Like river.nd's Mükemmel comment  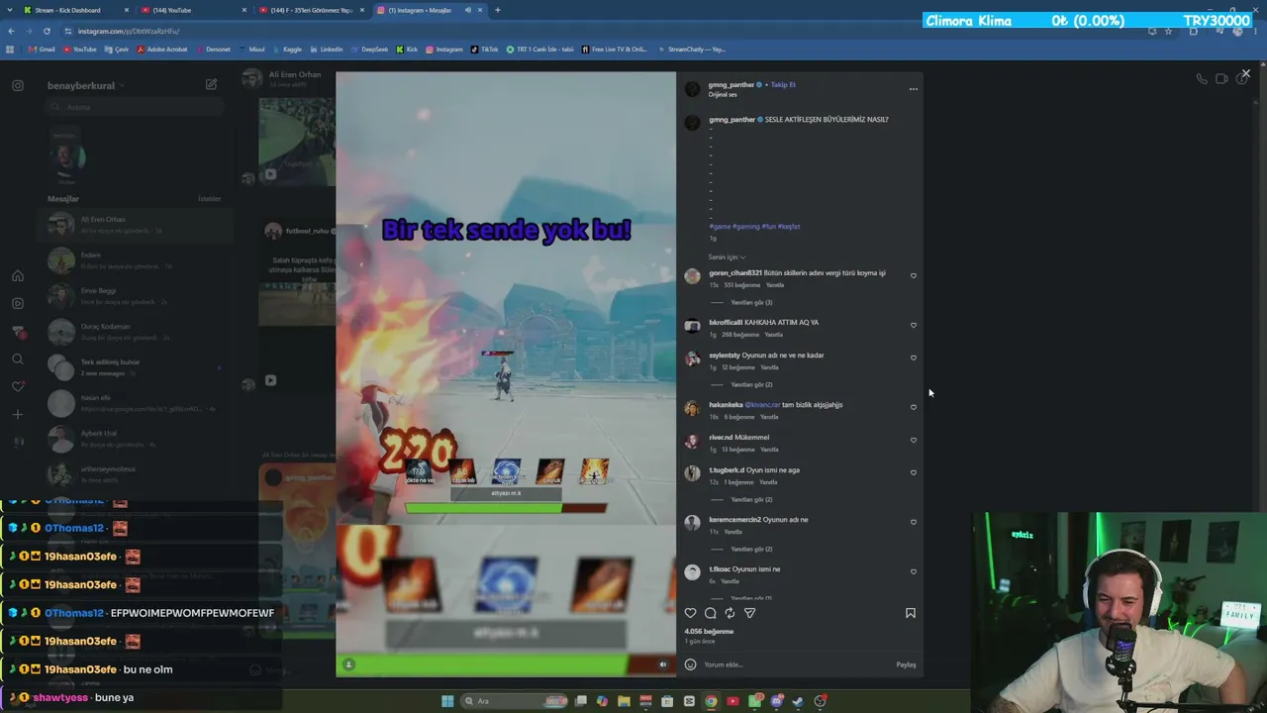[x=914, y=440]
